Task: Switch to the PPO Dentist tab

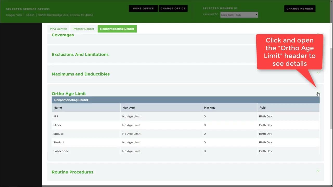Action: pos(58,29)
